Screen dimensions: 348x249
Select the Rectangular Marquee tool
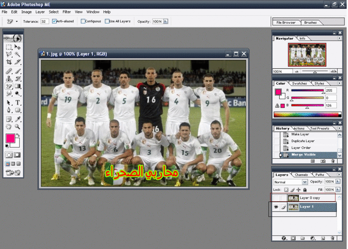point(9,47)
